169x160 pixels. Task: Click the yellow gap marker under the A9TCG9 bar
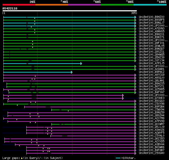[35, 76]
